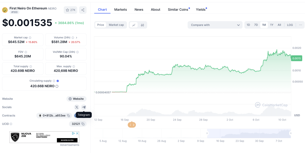Click the NEIRO coin logo icon
Viewport: 305px width, 153px height.
point(5,10)
